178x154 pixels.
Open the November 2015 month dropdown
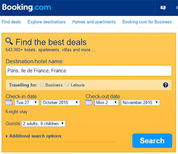(x=140, y=102)
